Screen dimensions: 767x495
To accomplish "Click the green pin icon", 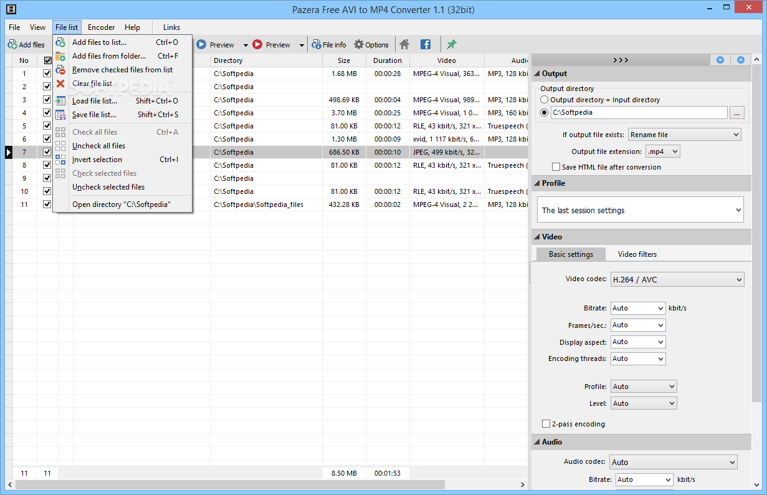I will (452, 44).
